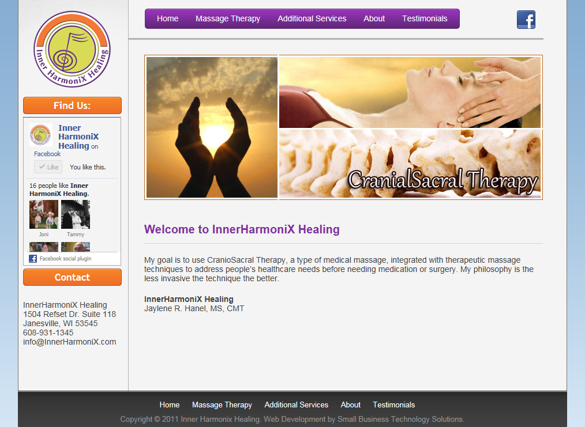Viewport: 585px width, 427px height.
Task: Open Testimonials in the purple navigation bar
Action: [425, 18]
